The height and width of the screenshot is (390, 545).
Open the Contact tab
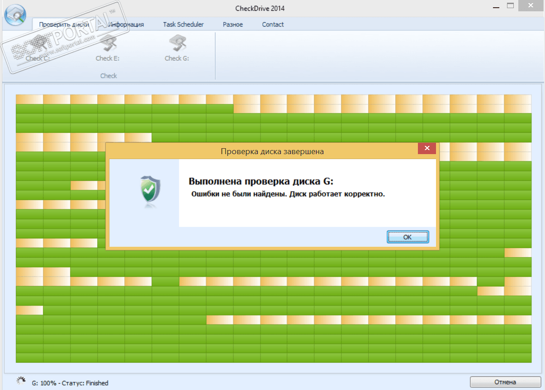(273, 24)
